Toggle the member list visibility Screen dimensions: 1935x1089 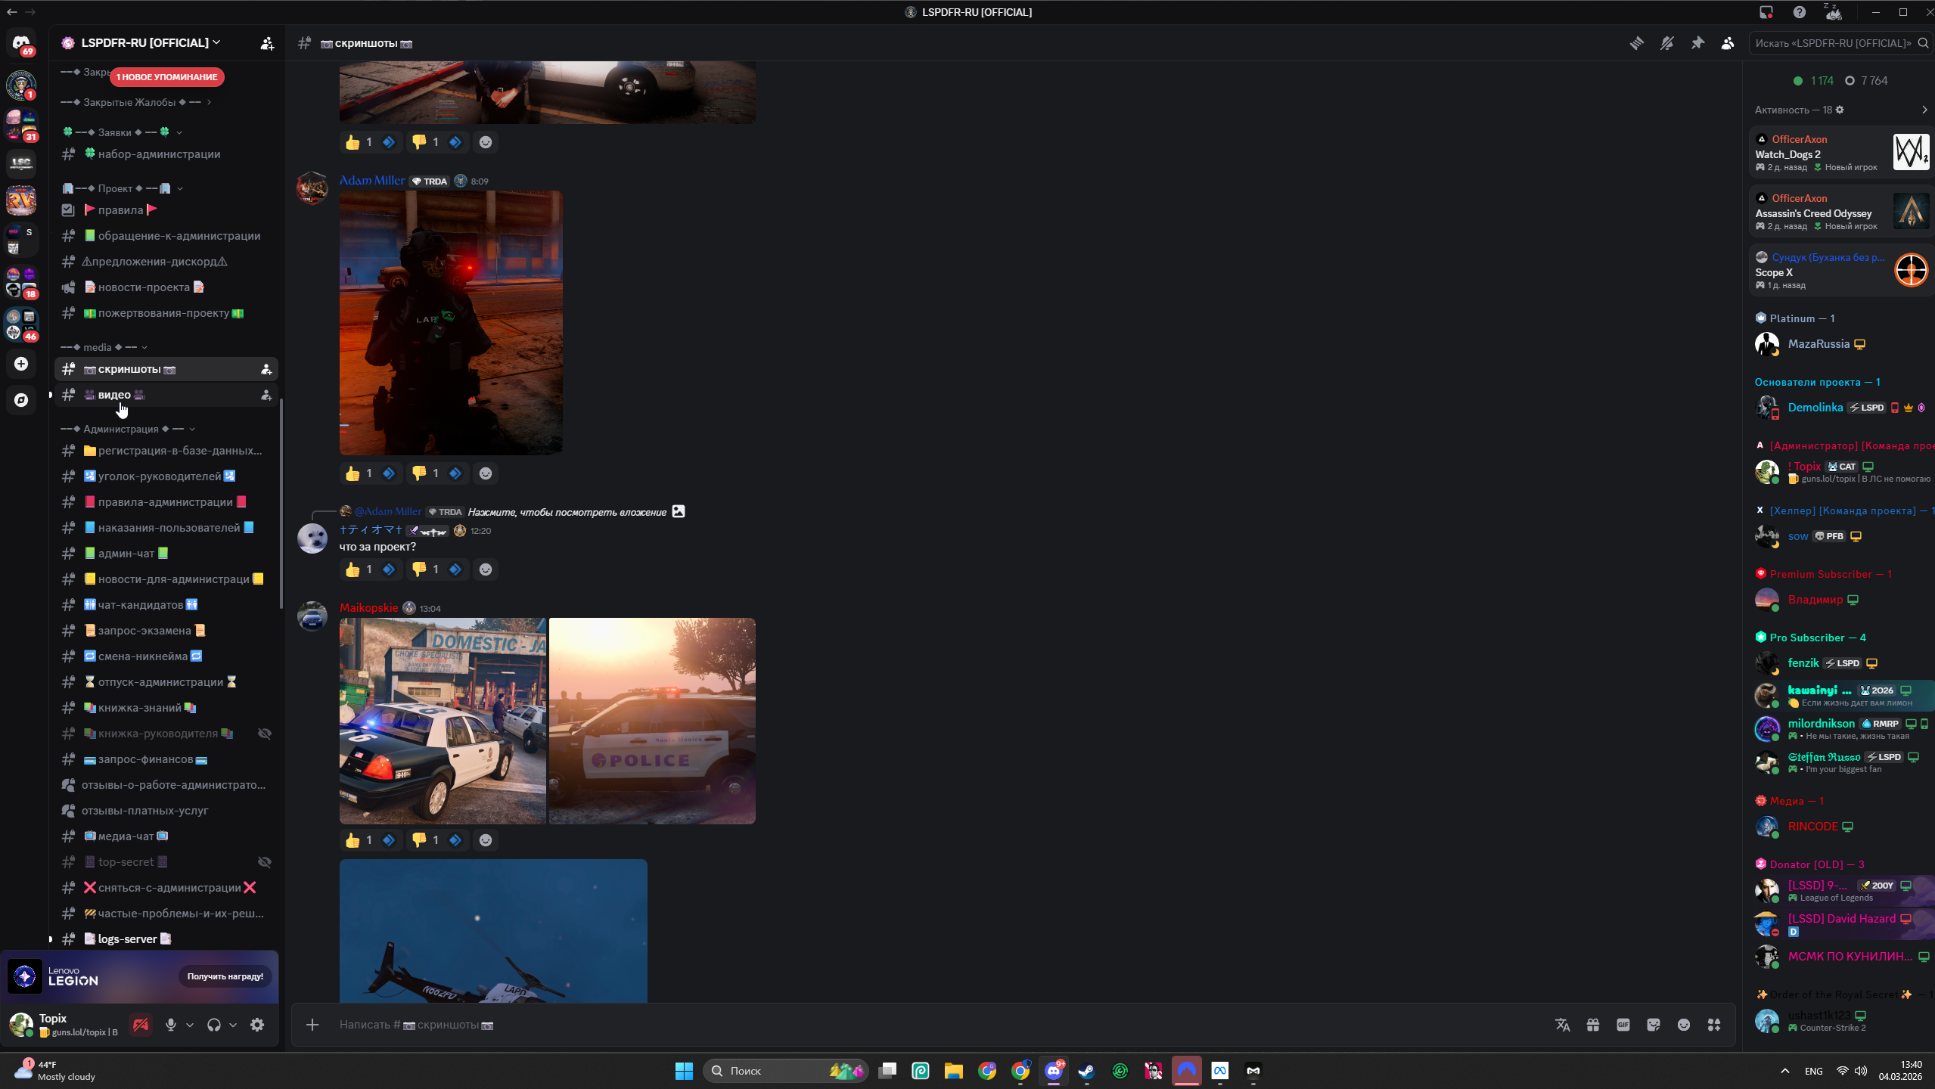pyautogui.click(x=1728, y=43)
